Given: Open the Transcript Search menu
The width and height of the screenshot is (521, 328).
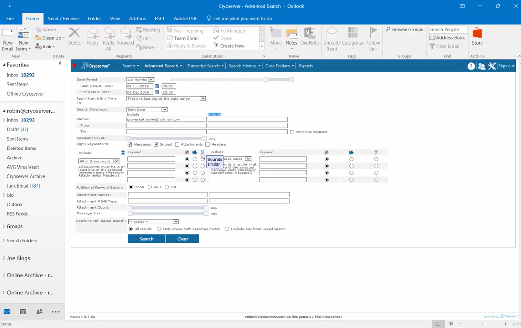Looking at the screenshot, I should click(x=205, y=66).
